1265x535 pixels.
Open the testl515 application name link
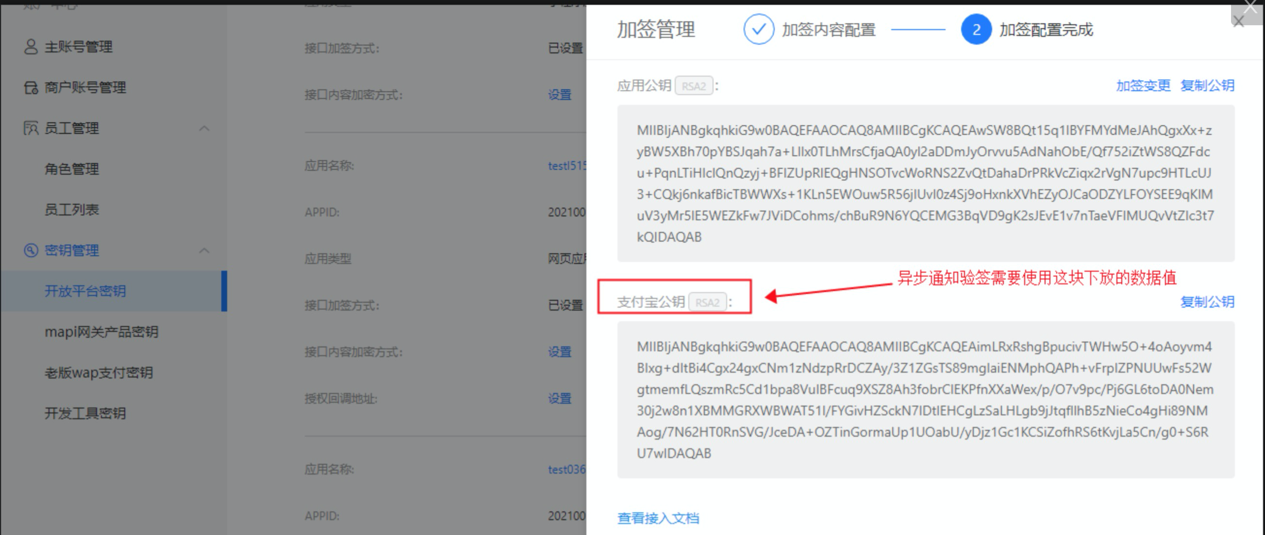567,166
